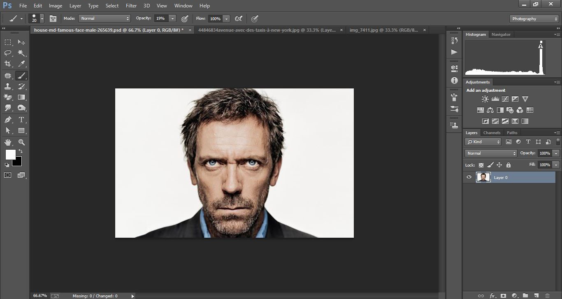The height and width of the screenshot is (299, 562).
Task: Switch to the Channels tab
Action: pos(492,132)
